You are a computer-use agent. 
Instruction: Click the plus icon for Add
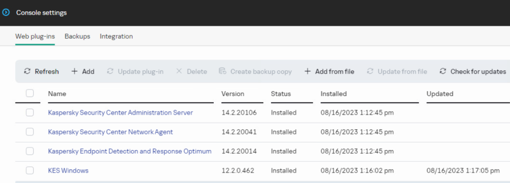[x=74, y=71]
